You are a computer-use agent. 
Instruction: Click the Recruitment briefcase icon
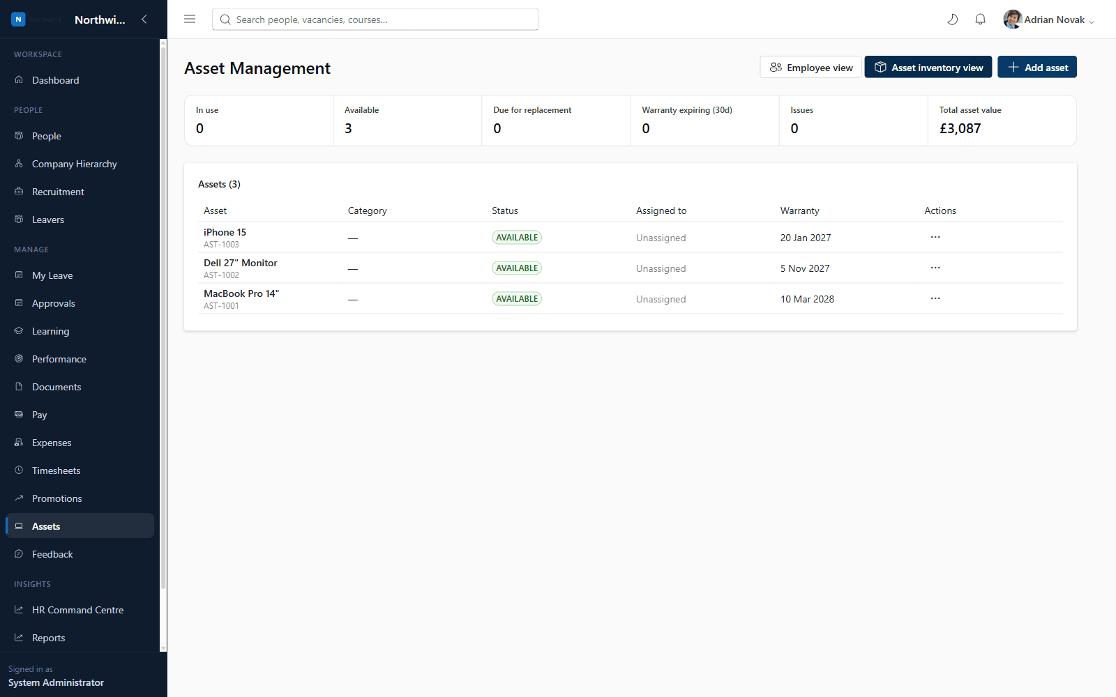[x=19, y=192]
